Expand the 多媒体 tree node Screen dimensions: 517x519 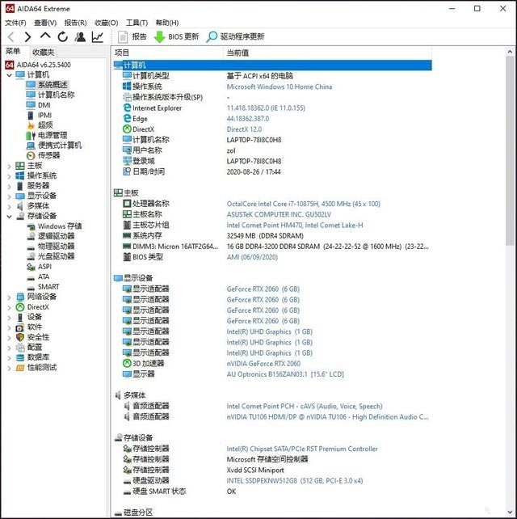[9, 207]
